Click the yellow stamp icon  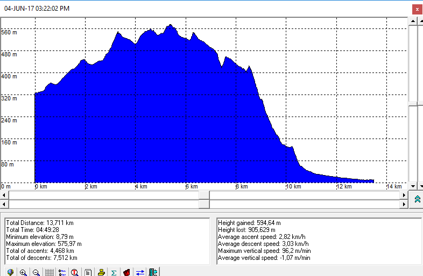pyautogui.click(x=101, y=272)
